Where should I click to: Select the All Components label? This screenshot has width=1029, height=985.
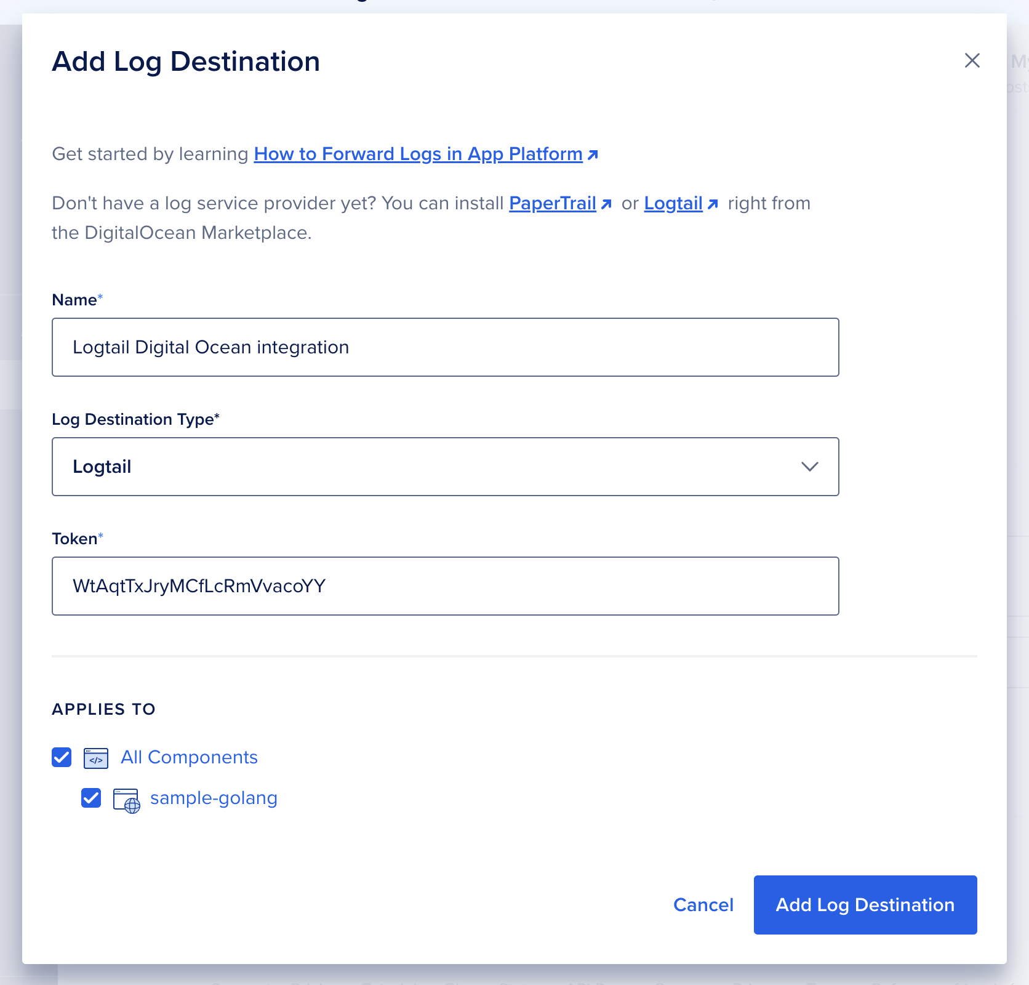tap(189, 757)
